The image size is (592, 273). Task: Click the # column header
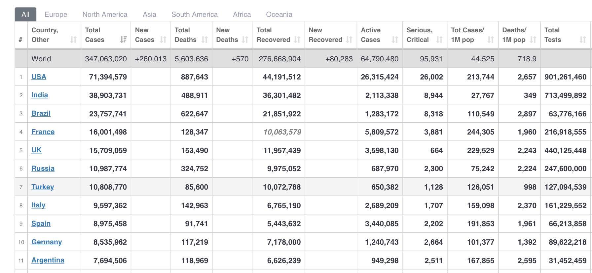[20, 40]
